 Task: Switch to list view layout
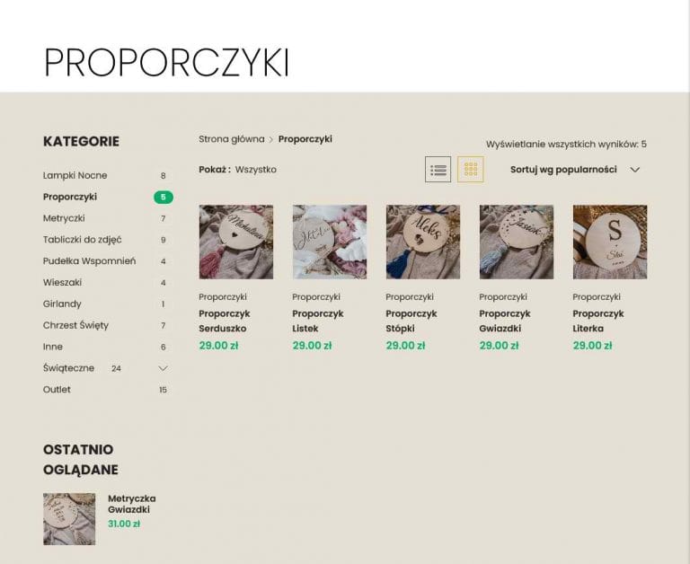[x=438, y=170]
